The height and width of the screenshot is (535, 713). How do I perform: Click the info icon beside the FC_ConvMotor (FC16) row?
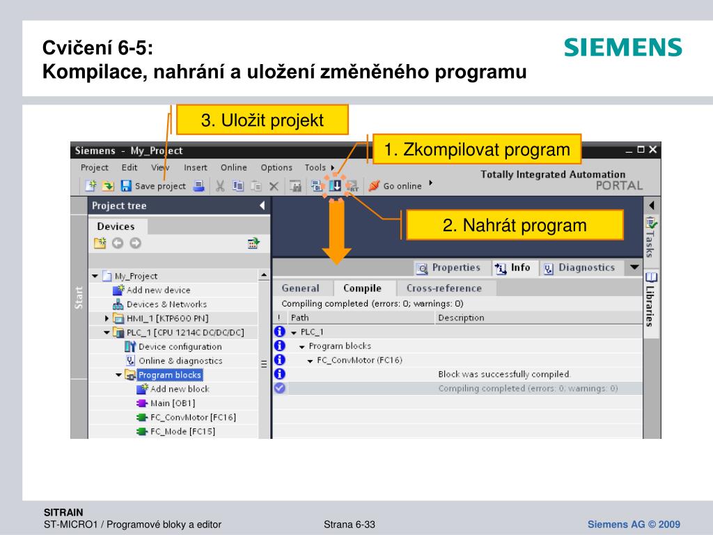click(280, 360)
